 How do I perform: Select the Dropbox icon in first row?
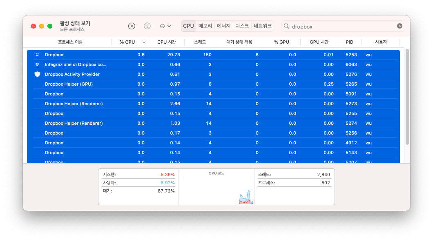(x=37, y=55)
